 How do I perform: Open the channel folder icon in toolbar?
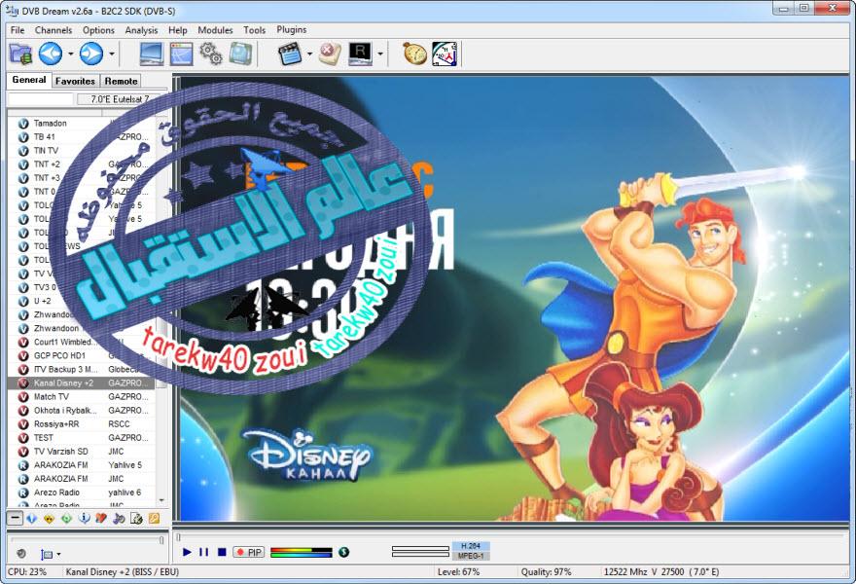[x=20, y=55]
